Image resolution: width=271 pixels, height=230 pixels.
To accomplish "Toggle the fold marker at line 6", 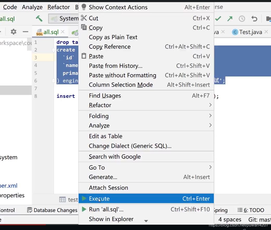I will click(54, 81).
